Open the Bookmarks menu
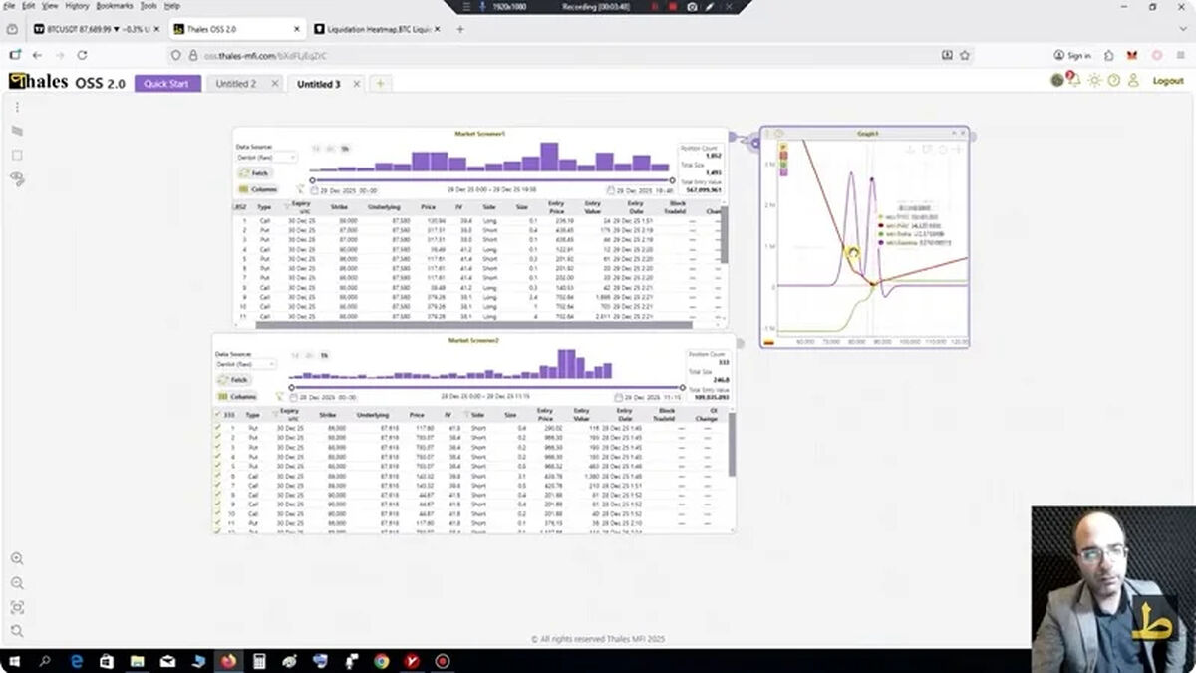 pos(114,6)
